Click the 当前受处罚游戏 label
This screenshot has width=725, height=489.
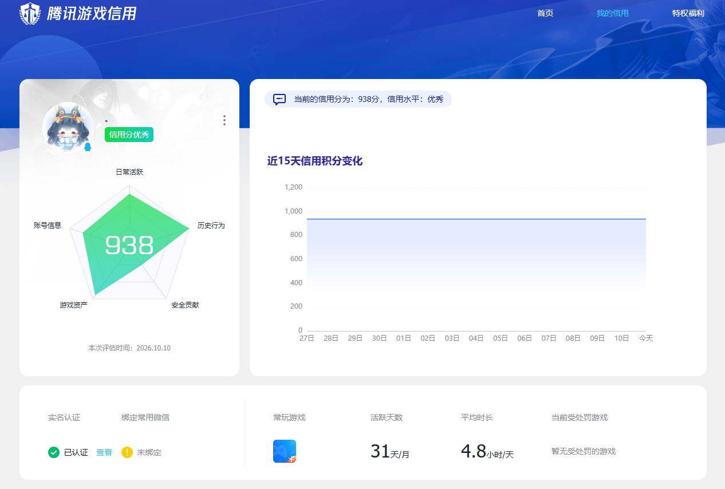[580, 417]
